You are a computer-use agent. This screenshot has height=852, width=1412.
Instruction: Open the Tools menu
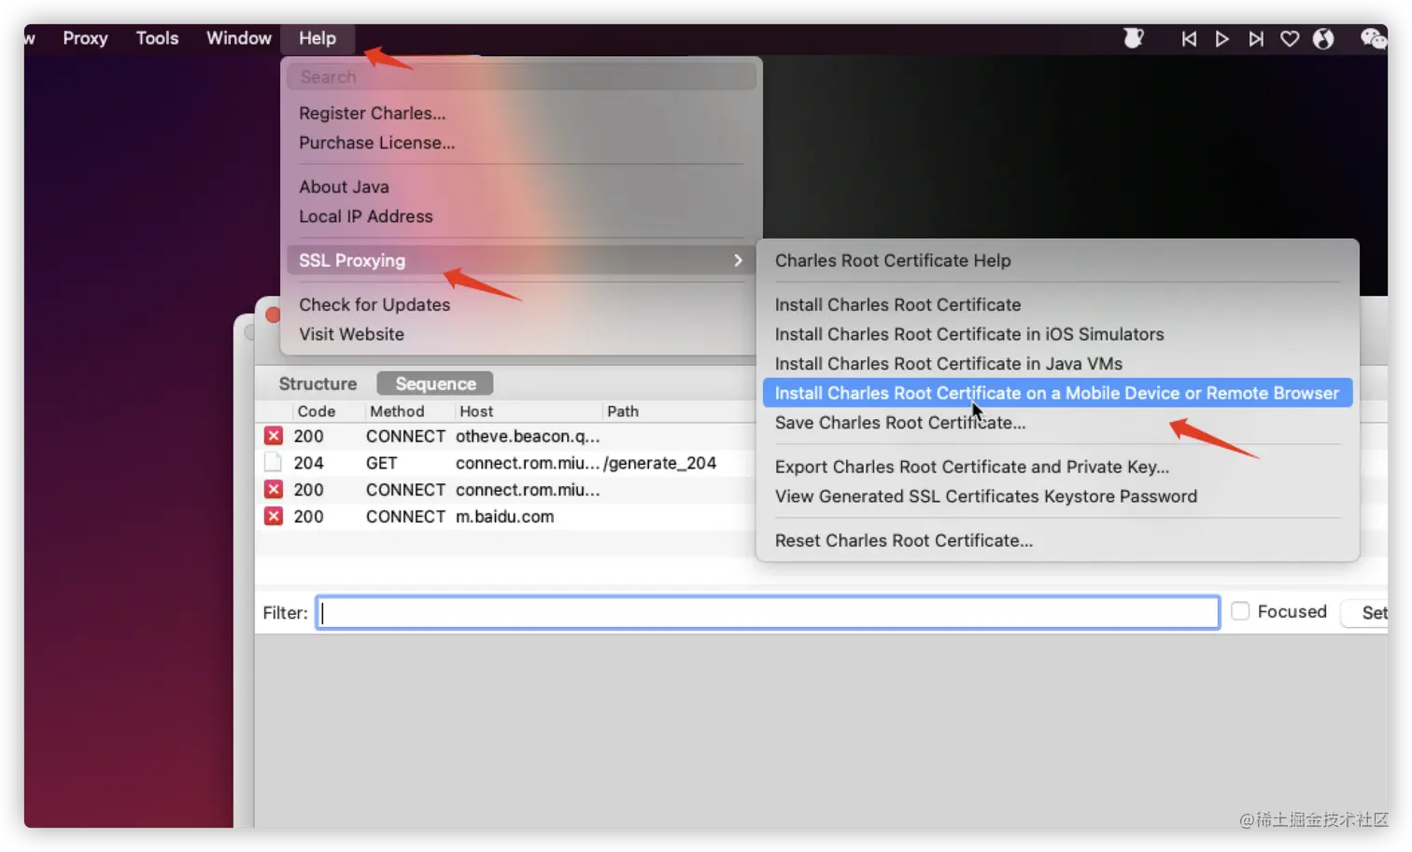coord(157,38)
